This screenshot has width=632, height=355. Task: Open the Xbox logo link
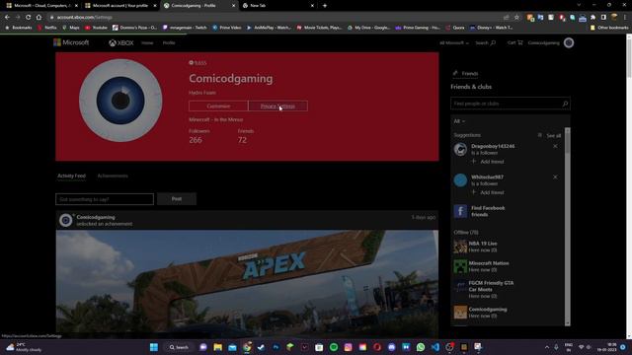[120, 42]
